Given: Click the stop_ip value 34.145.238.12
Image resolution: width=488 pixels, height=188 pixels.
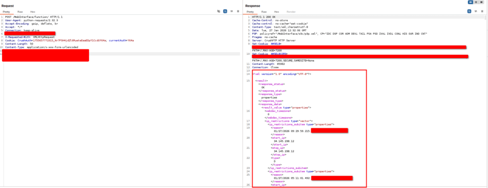Looking at the screenshot, I should tap(284, 151).
